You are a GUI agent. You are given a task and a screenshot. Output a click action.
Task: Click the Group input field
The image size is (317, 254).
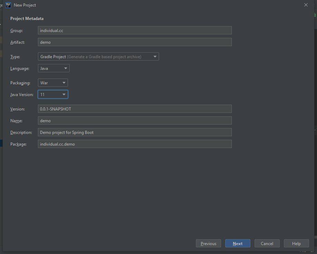135,31
